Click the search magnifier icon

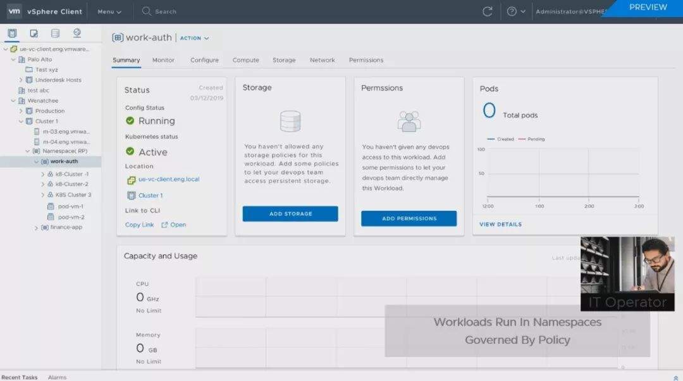146,11
